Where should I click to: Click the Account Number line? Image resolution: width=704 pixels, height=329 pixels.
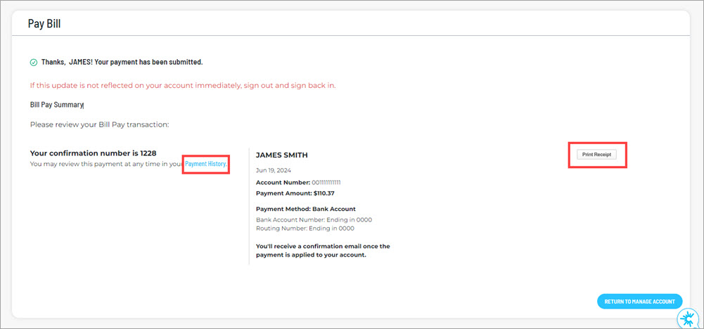(x=298, y=183)
